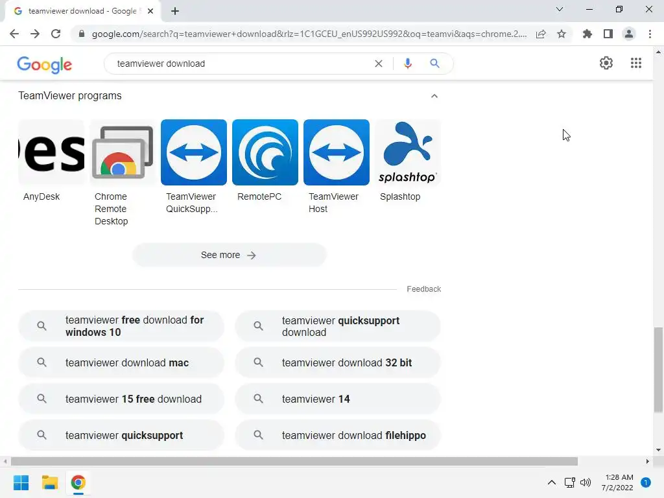The width and height of the screenshot is (664, 498).
Task: Collapse the TeamViewer programs section
Action: (x=434, y=96)
